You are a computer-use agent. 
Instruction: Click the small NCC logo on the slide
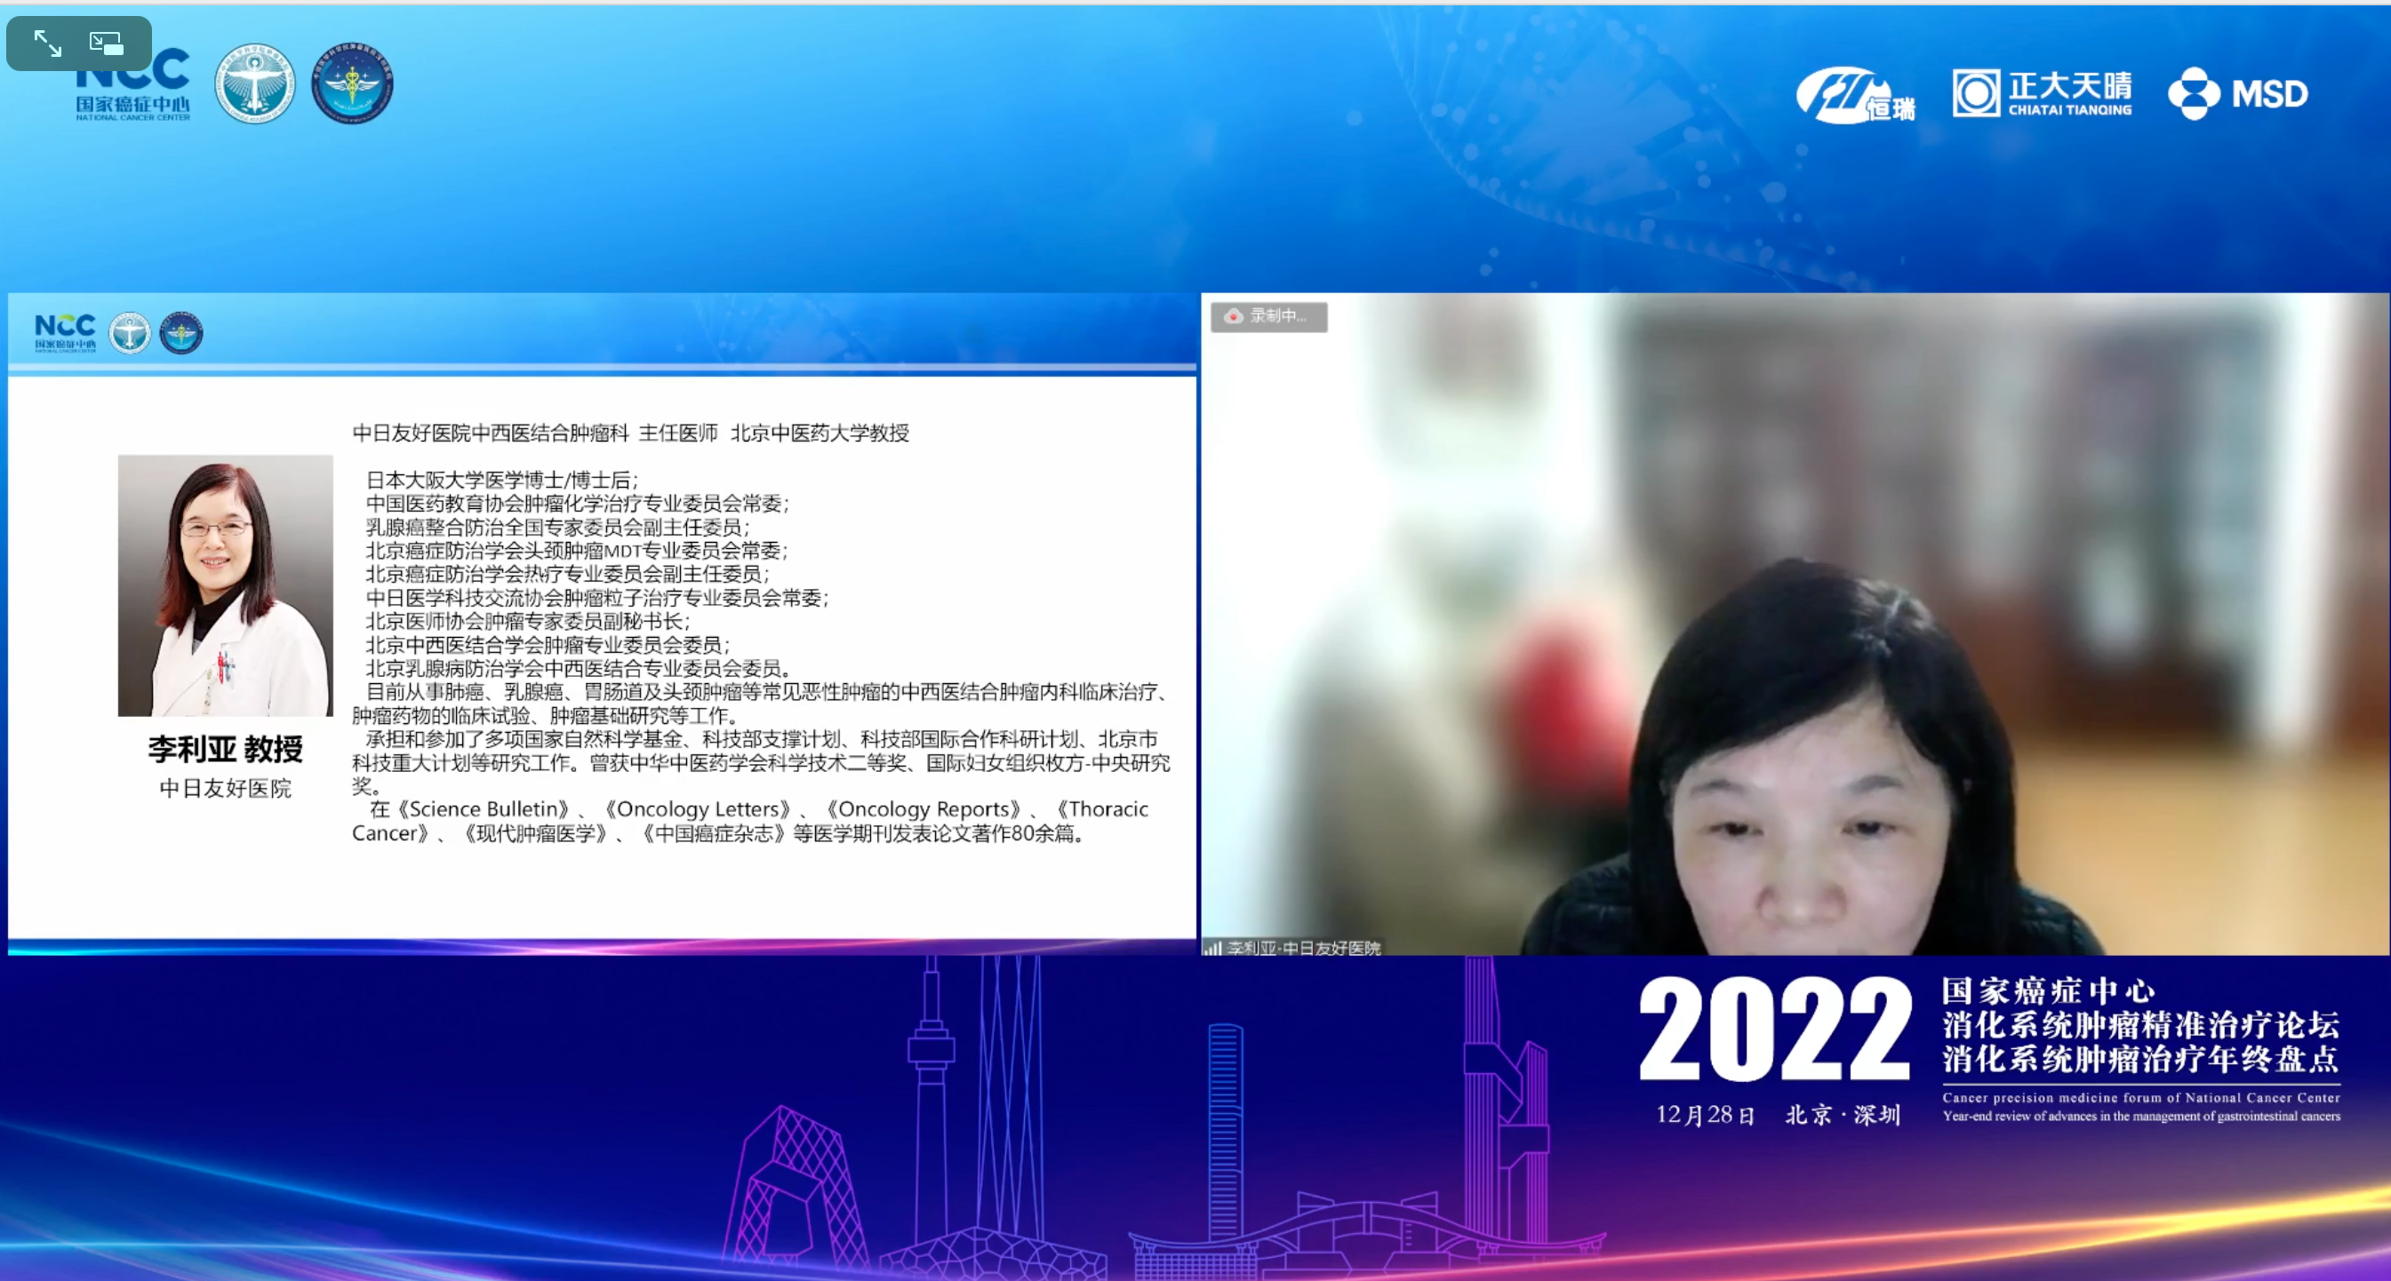(x=65, y=332)
